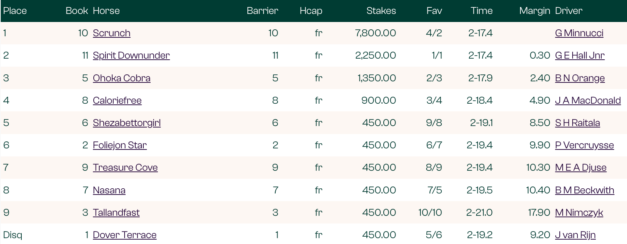Open the Tallandfast horse link
Image resolution: width=627 pixels, height=244 pixels.
pos(116,212)
